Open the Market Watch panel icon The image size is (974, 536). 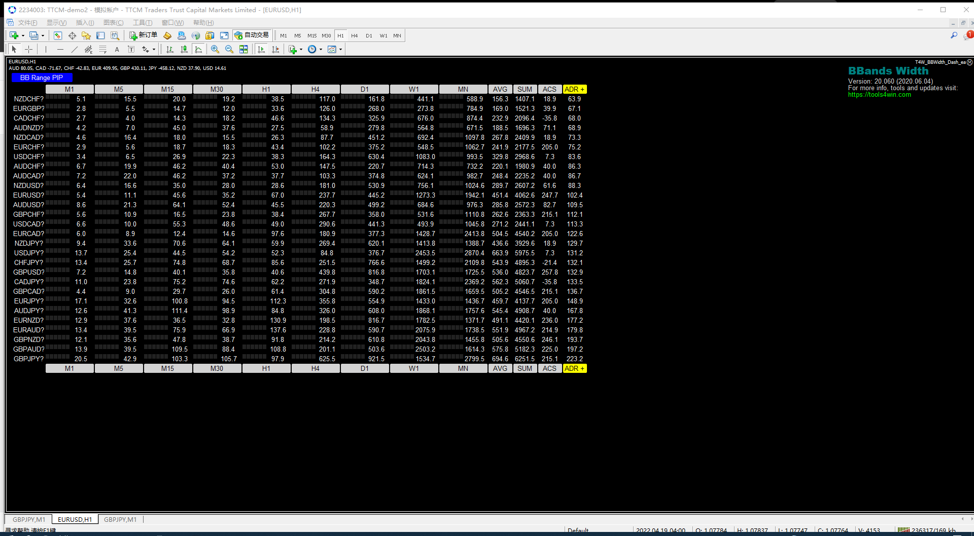click(x=58, y=35)
